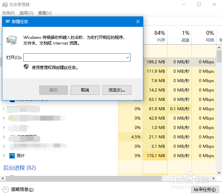This screenshot has height=195, width=222.
Task: Click the 0.1 MB/秒 disk cell
Action: (180, 109)
